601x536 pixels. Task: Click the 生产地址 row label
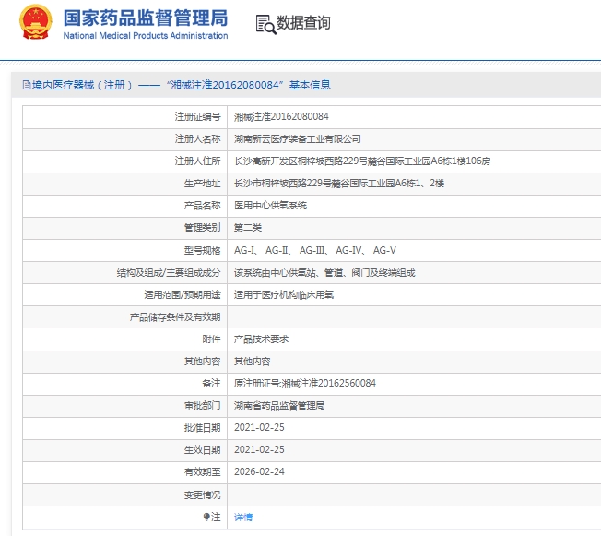tap(203, 184)
